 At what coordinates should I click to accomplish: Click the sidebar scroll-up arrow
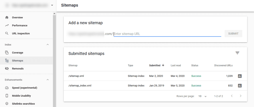pyautogui.click(x=54, y=14)
